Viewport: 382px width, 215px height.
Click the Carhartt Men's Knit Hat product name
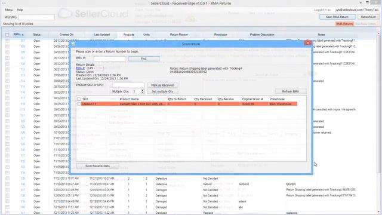[x=143, y=104]
